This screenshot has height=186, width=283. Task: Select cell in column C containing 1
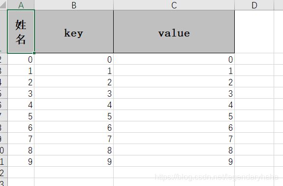[x=174, y=70]
